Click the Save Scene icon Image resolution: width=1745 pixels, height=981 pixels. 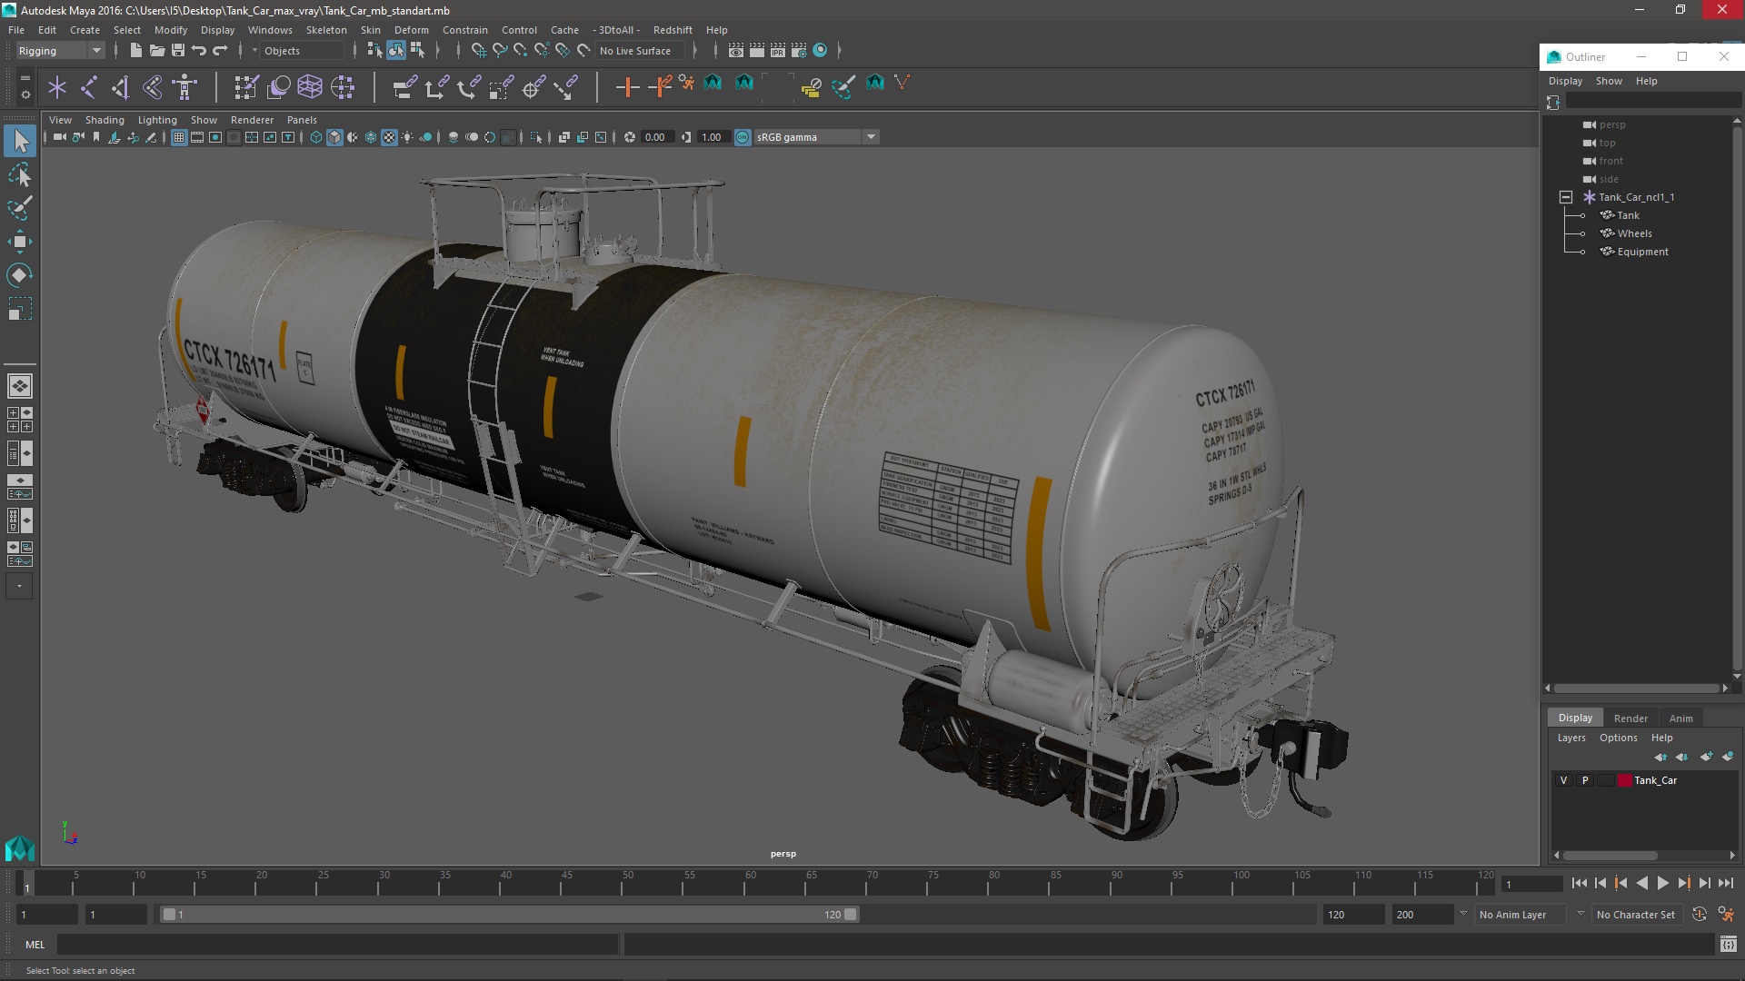click(178, 51)
